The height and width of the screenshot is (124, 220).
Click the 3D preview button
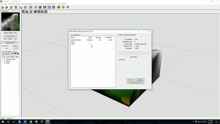coord(5,39)
